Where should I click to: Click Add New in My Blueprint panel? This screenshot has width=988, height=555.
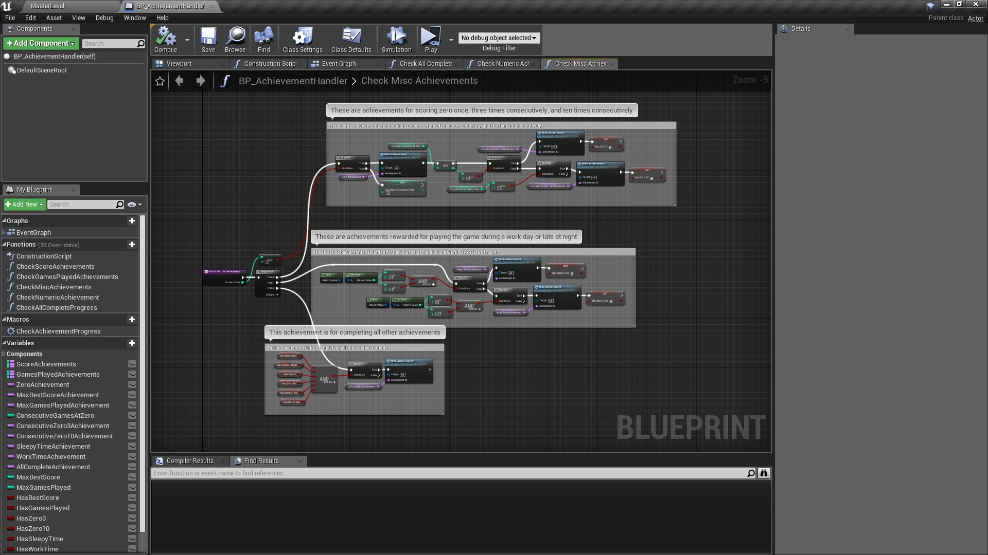pos(24,204)
